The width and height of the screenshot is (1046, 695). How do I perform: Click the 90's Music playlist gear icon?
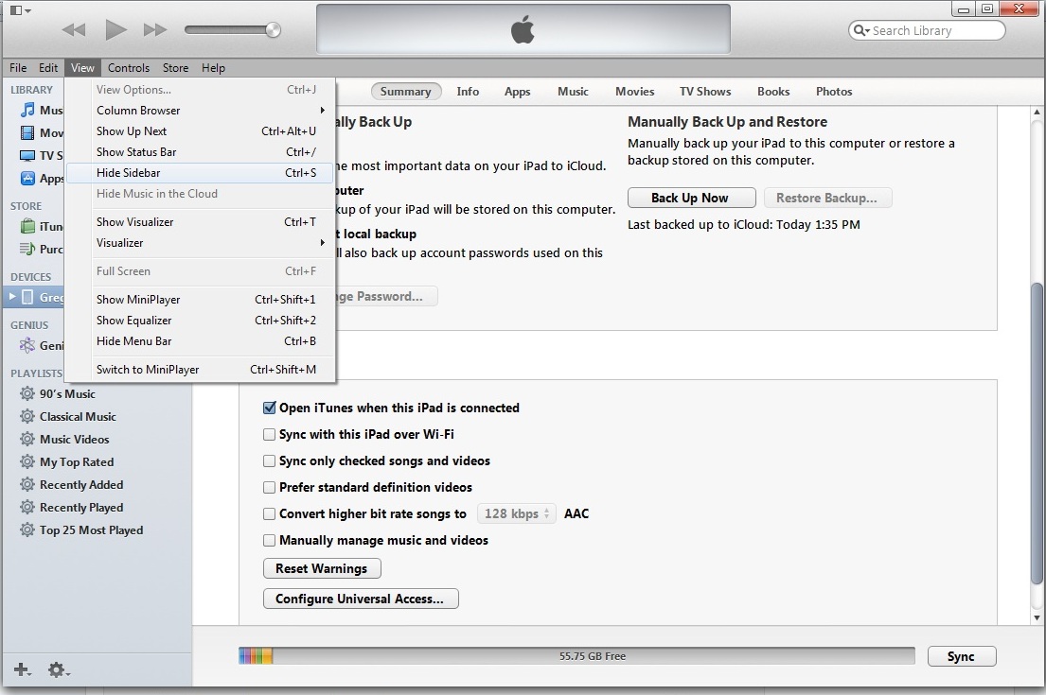pyautogui.click(x=27, y=393)
